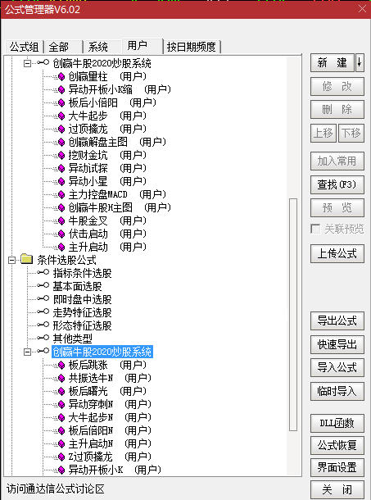Click the 导入公式 button

[x=337, y=368]
